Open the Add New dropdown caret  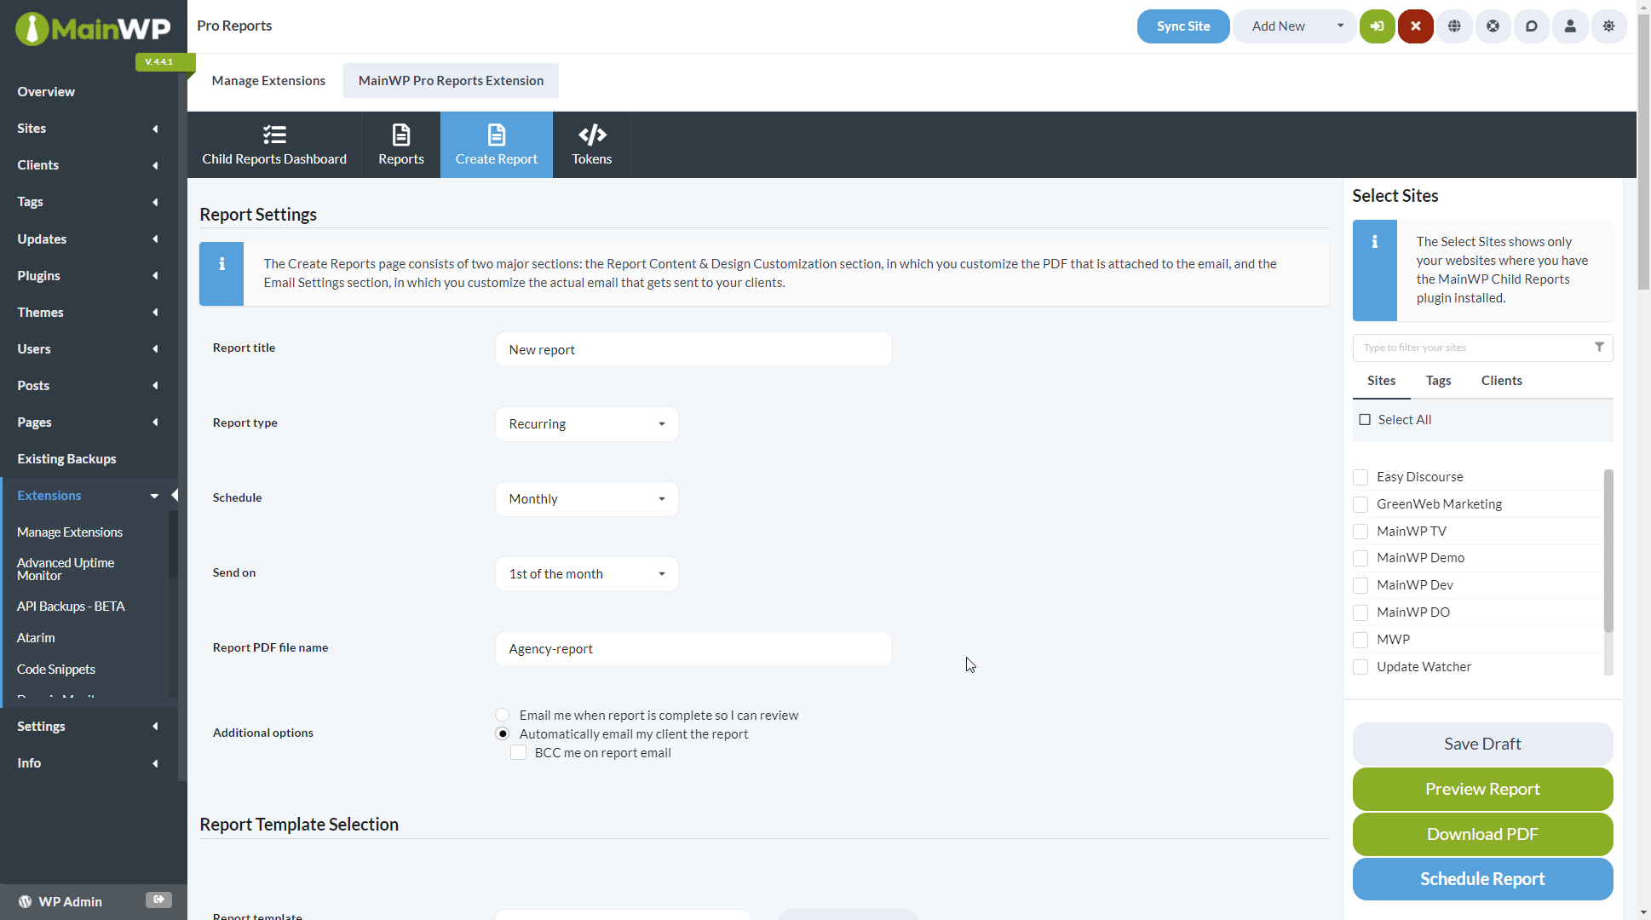click(1340, 26)
